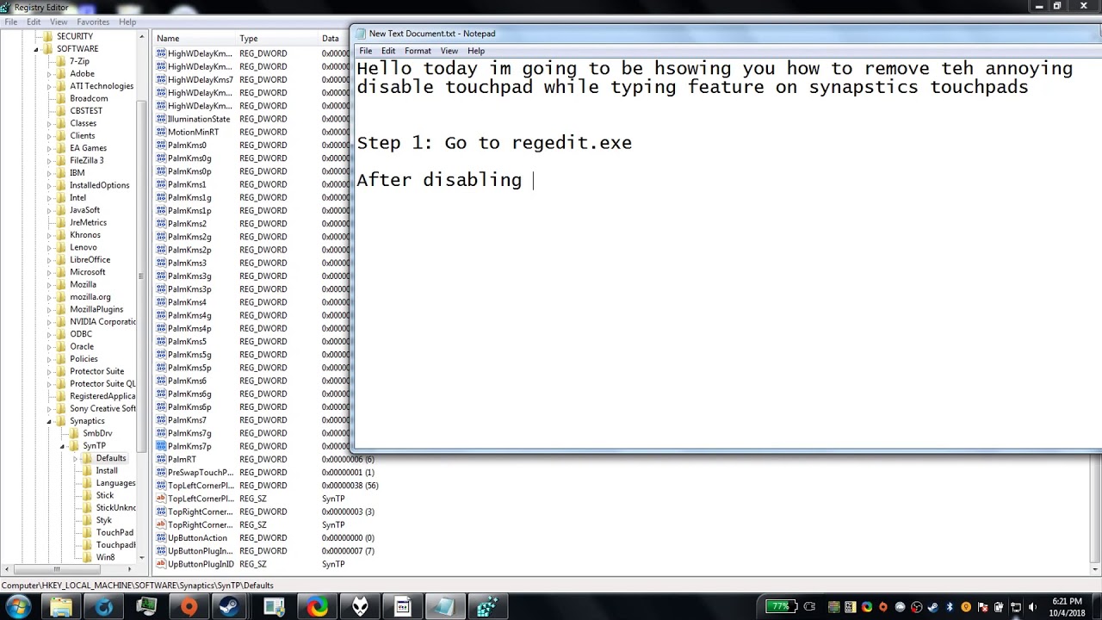Open Notepad's Edit menu
1102x620 pixels.
click(x=388, y=51)
